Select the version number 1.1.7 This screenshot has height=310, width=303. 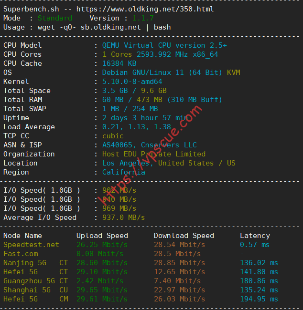(143, 18)
